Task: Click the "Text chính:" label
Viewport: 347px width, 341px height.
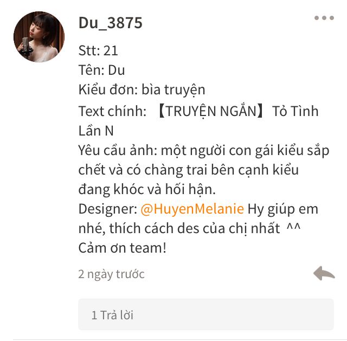Action: pos(112,111)
